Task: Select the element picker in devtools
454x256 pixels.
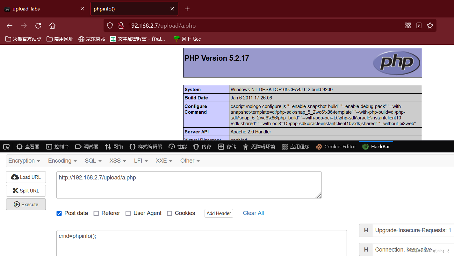Action: pyautogui.click(x=6, y=146)
